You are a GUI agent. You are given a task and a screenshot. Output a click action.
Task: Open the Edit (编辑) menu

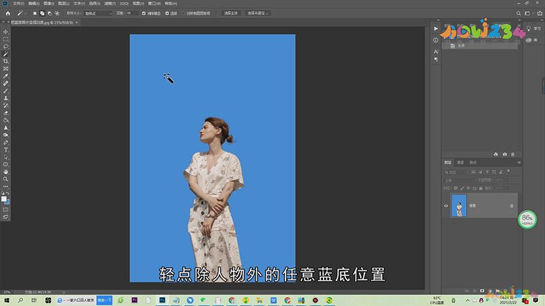click(x=33, y=3)
